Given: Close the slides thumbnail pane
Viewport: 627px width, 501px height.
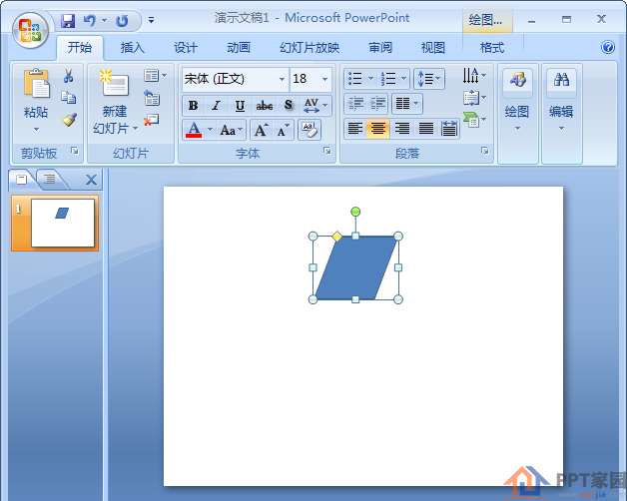Looking at the screenshot, I should click(x=91, y=180).
